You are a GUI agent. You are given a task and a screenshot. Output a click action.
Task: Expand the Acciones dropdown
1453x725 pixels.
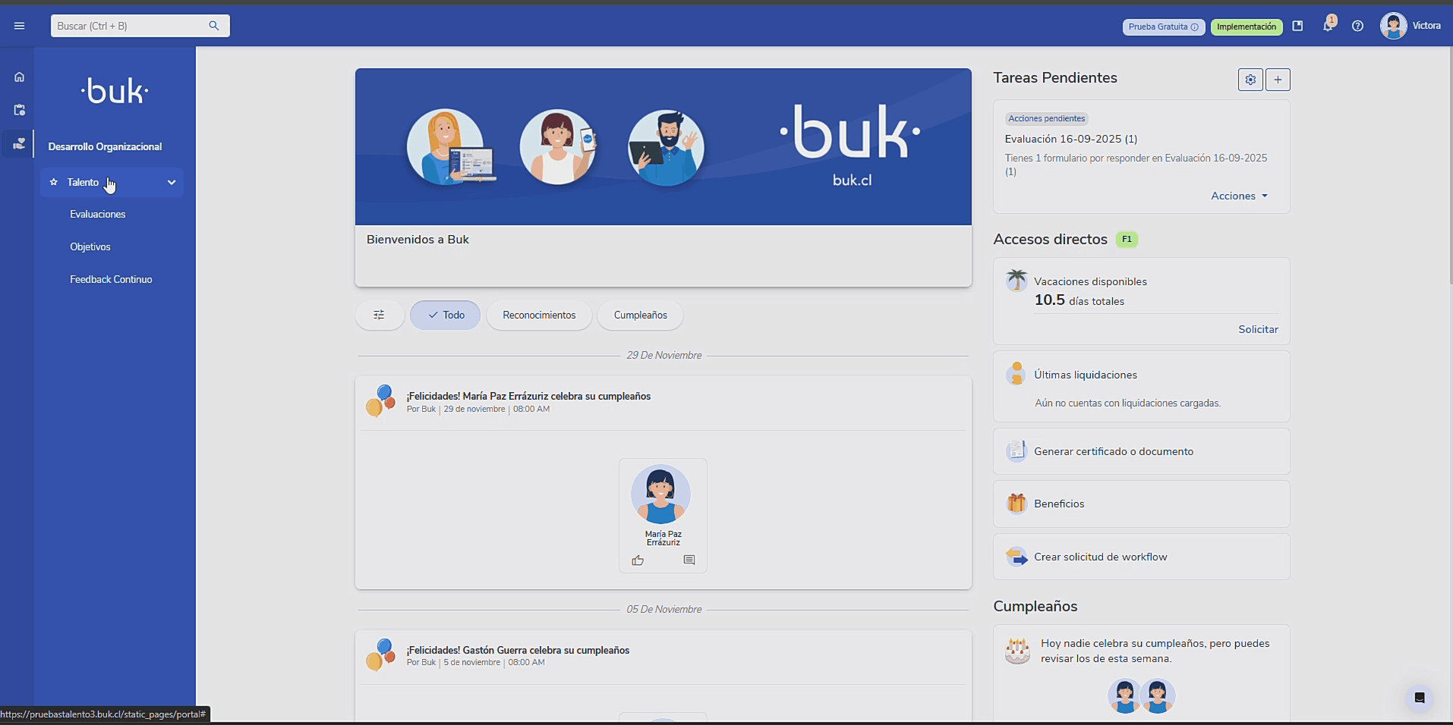pos(1239,196)
